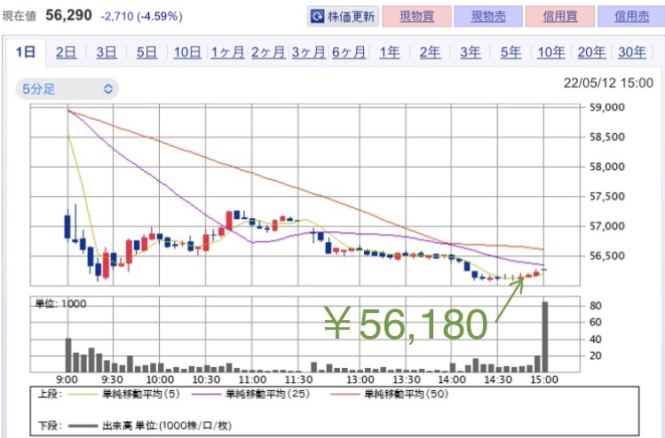665x438 pixels.
Task: Click the first 9:00 candlestick
Action: pyautogui.click(x=67, y=227)
